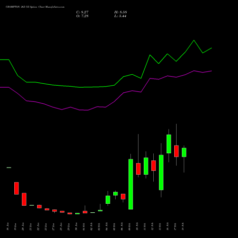The width and height of the screenshot is (238, 238).
Task: Select the green candle for 11 Feb
Action: pos(146,166)
